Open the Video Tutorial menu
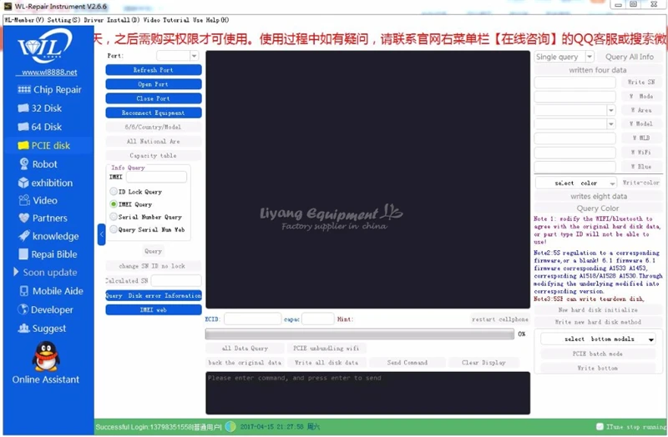The image size is (668, 437). [166, 20]
